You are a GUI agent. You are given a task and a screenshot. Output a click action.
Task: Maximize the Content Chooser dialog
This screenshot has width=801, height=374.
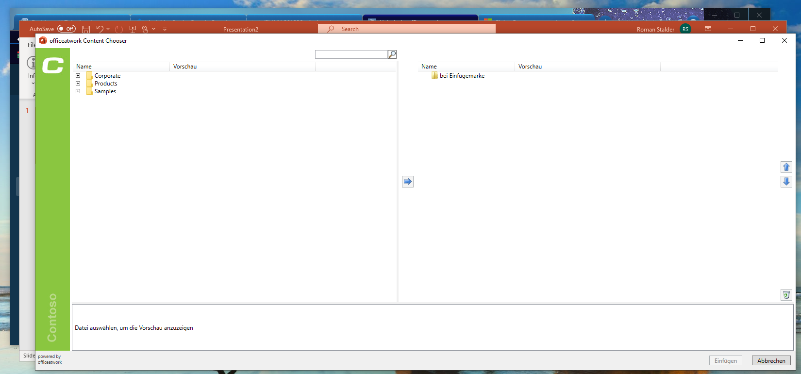point(762,40)
